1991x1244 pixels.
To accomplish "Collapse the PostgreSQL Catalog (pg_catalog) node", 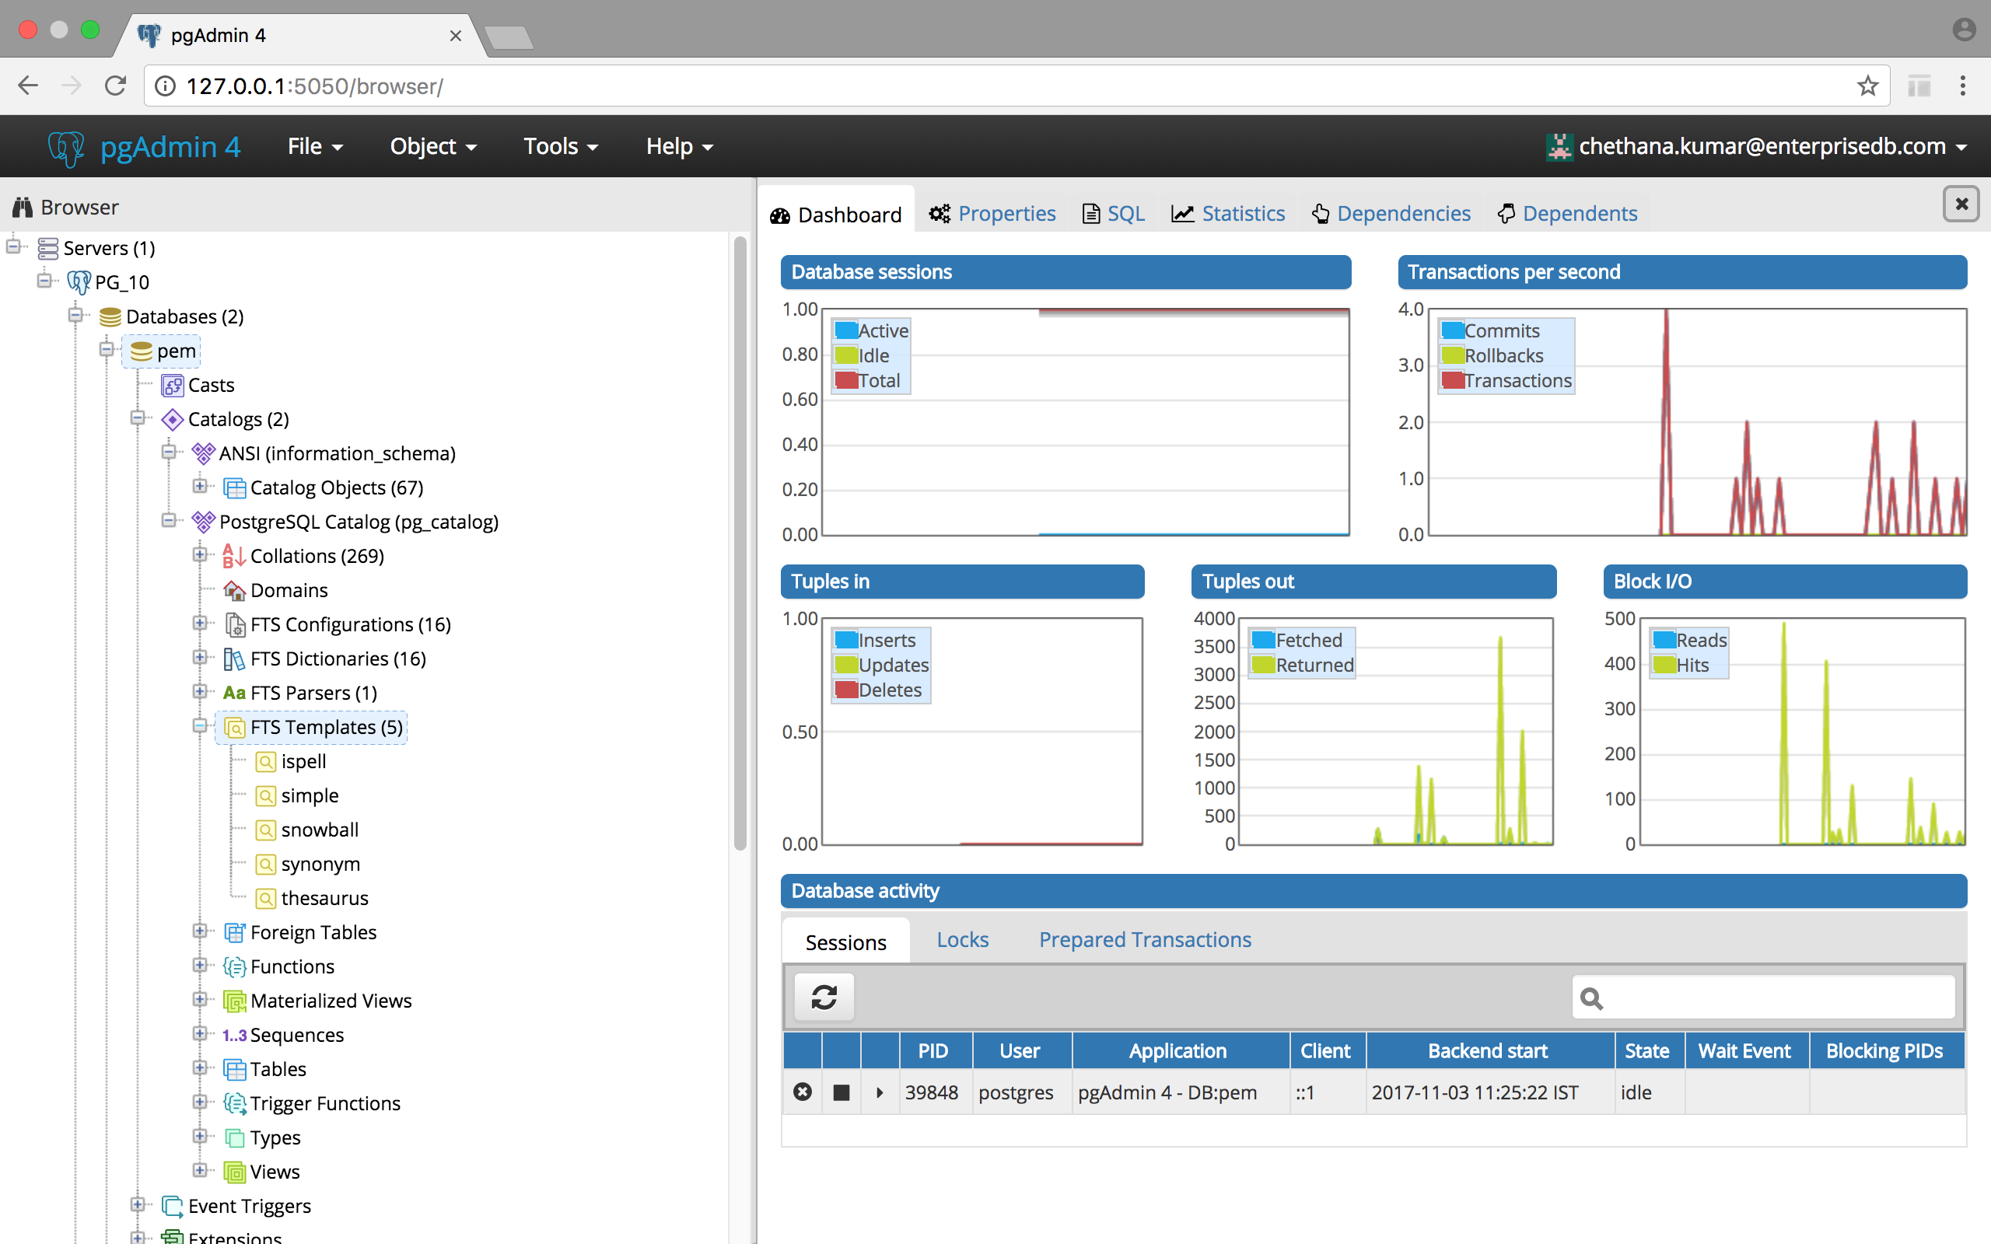I will (169, 520).
